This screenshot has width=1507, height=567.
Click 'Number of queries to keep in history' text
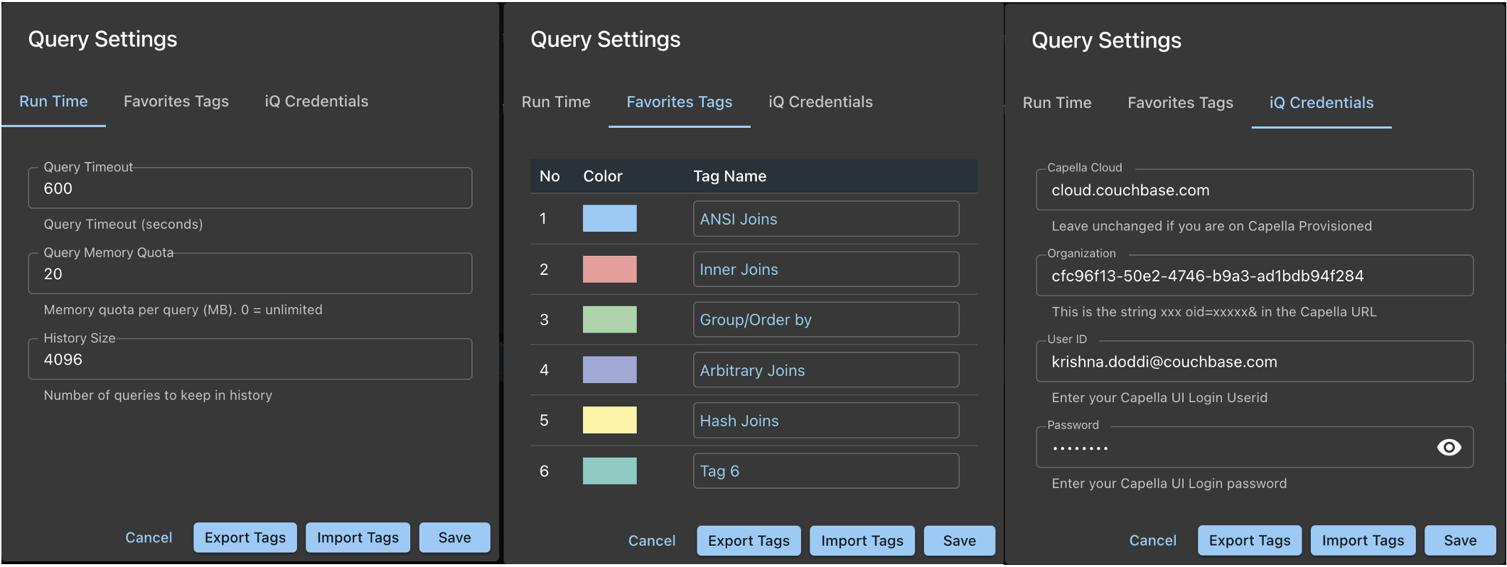[x=158, y=395]
